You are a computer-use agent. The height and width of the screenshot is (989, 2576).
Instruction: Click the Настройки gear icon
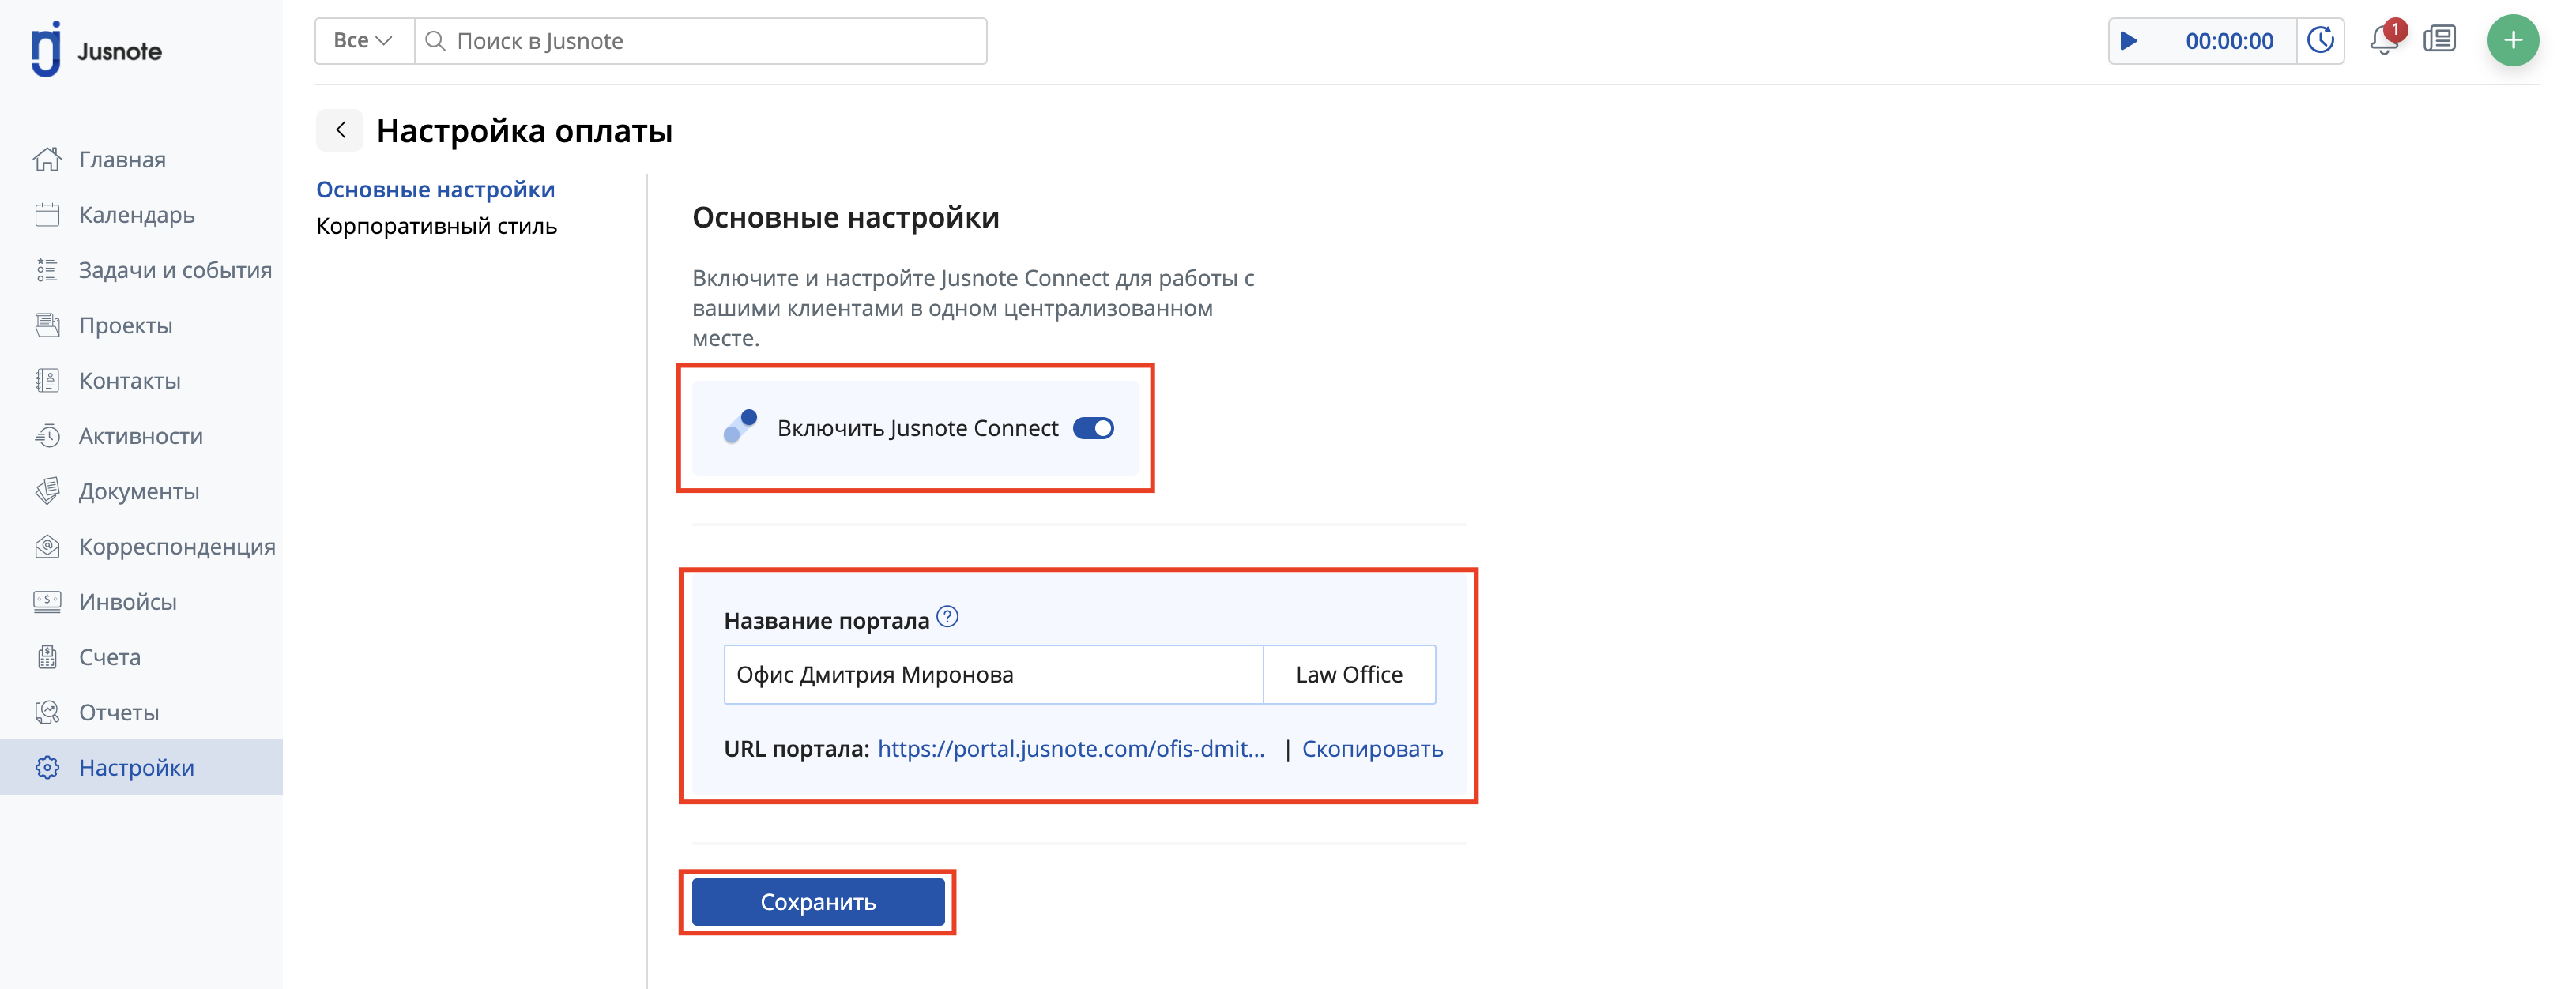pyautogui.click(x=47, y=767)
